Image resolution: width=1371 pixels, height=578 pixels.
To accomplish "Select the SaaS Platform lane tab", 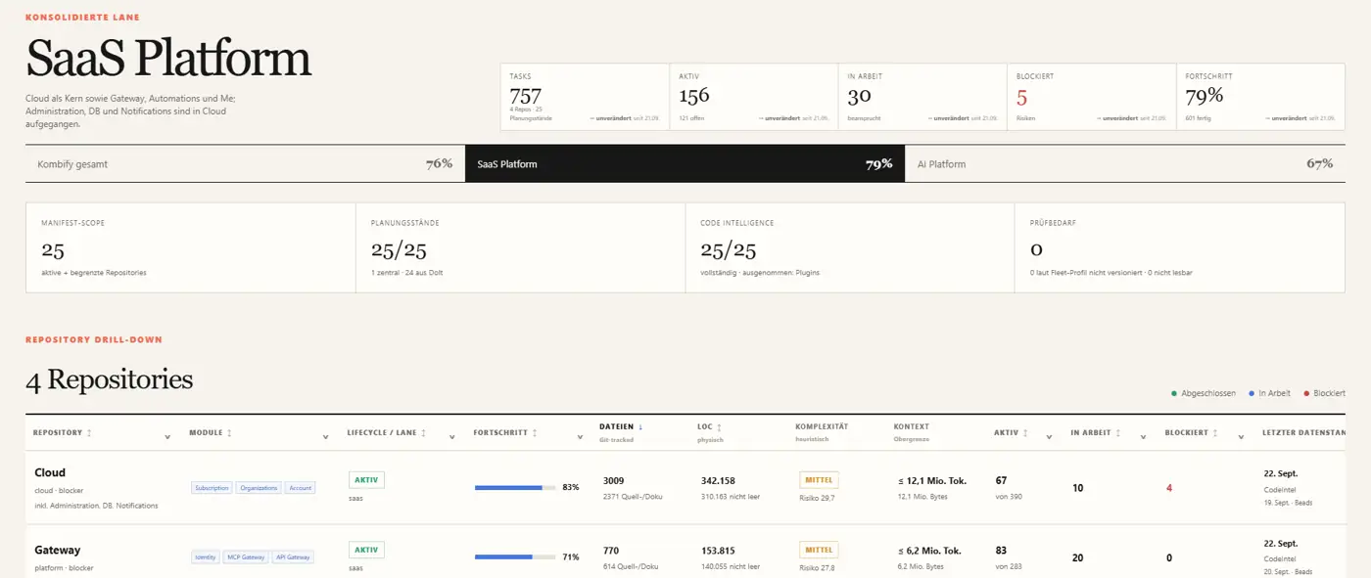I will (x=685, y=164).
